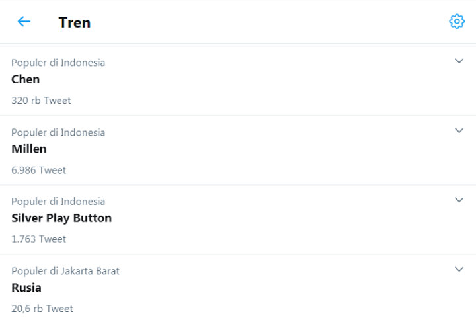This screenshot has height=322, width=476.
Task: View the Silver Play Button trend
Action: coord(61,218)
